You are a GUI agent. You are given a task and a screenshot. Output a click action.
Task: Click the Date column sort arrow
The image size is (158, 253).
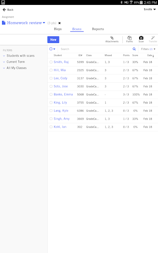(x=153, y=56)
